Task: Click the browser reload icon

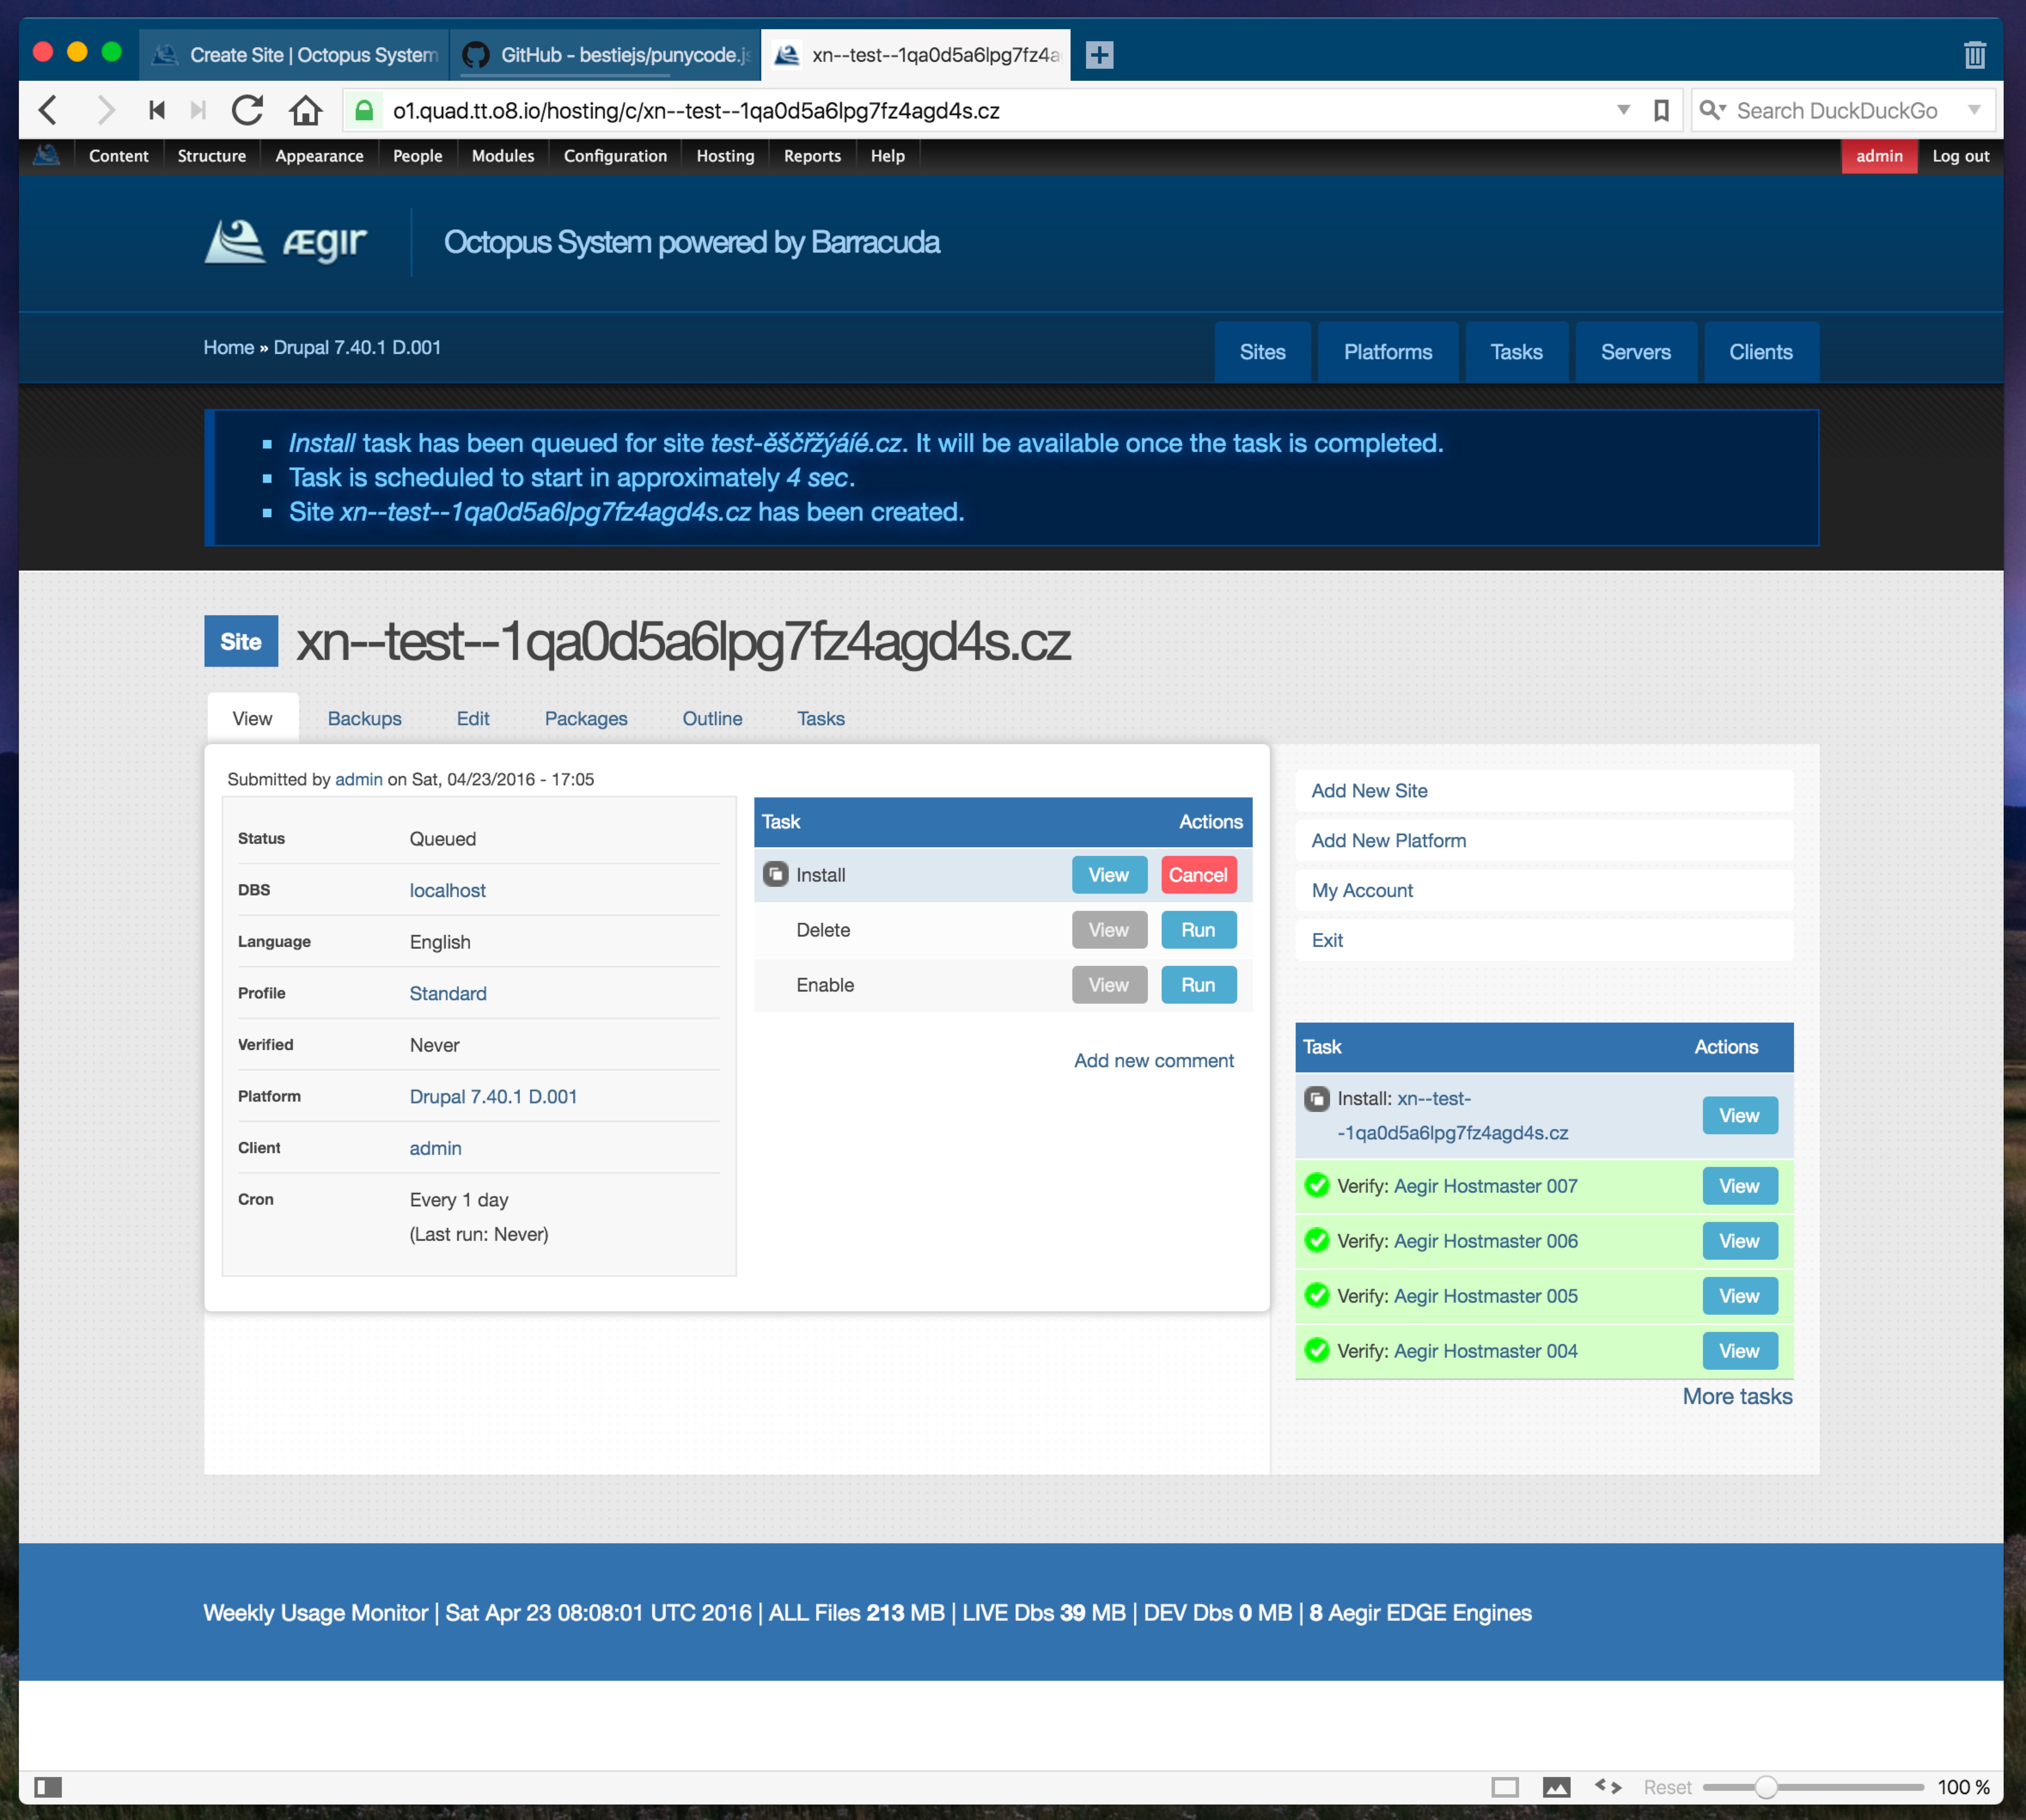Action: (247, 110)
